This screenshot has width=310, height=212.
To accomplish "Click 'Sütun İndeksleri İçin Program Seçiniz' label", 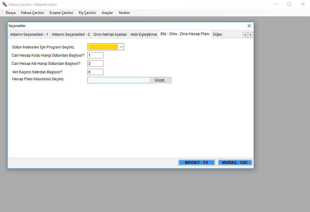I will (x=43, y=47).
